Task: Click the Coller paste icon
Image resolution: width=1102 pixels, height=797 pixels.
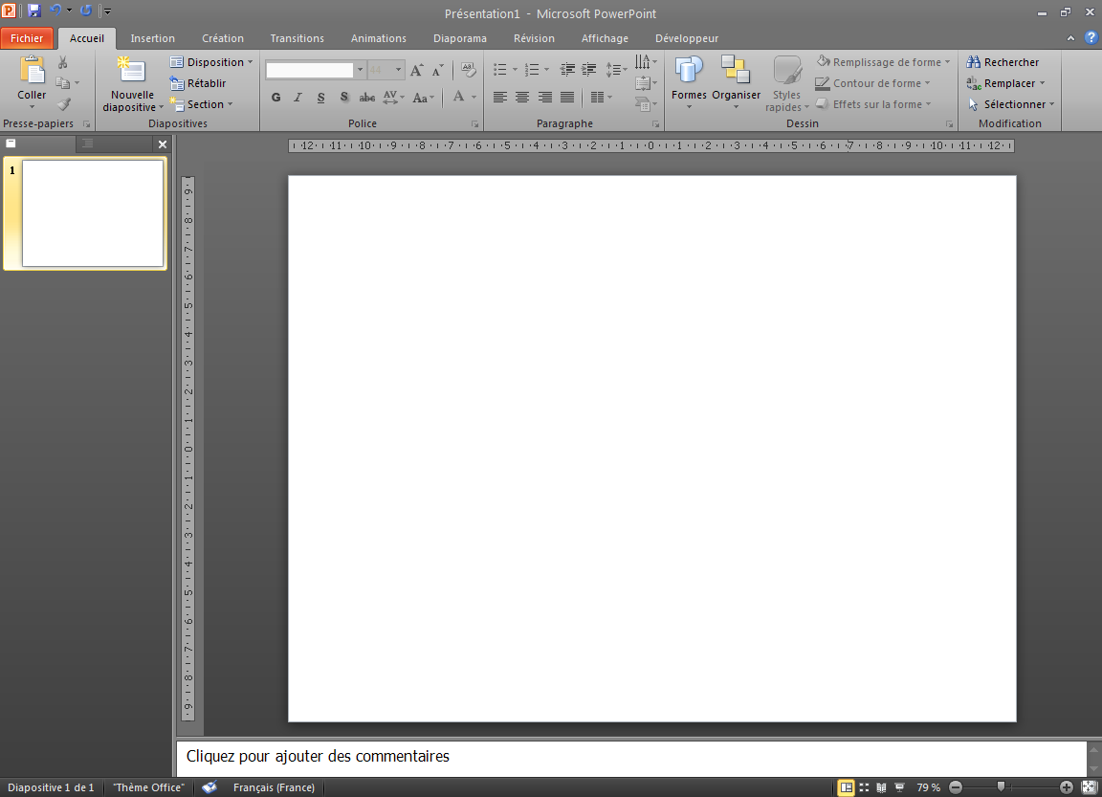Action: click(32, 71)
